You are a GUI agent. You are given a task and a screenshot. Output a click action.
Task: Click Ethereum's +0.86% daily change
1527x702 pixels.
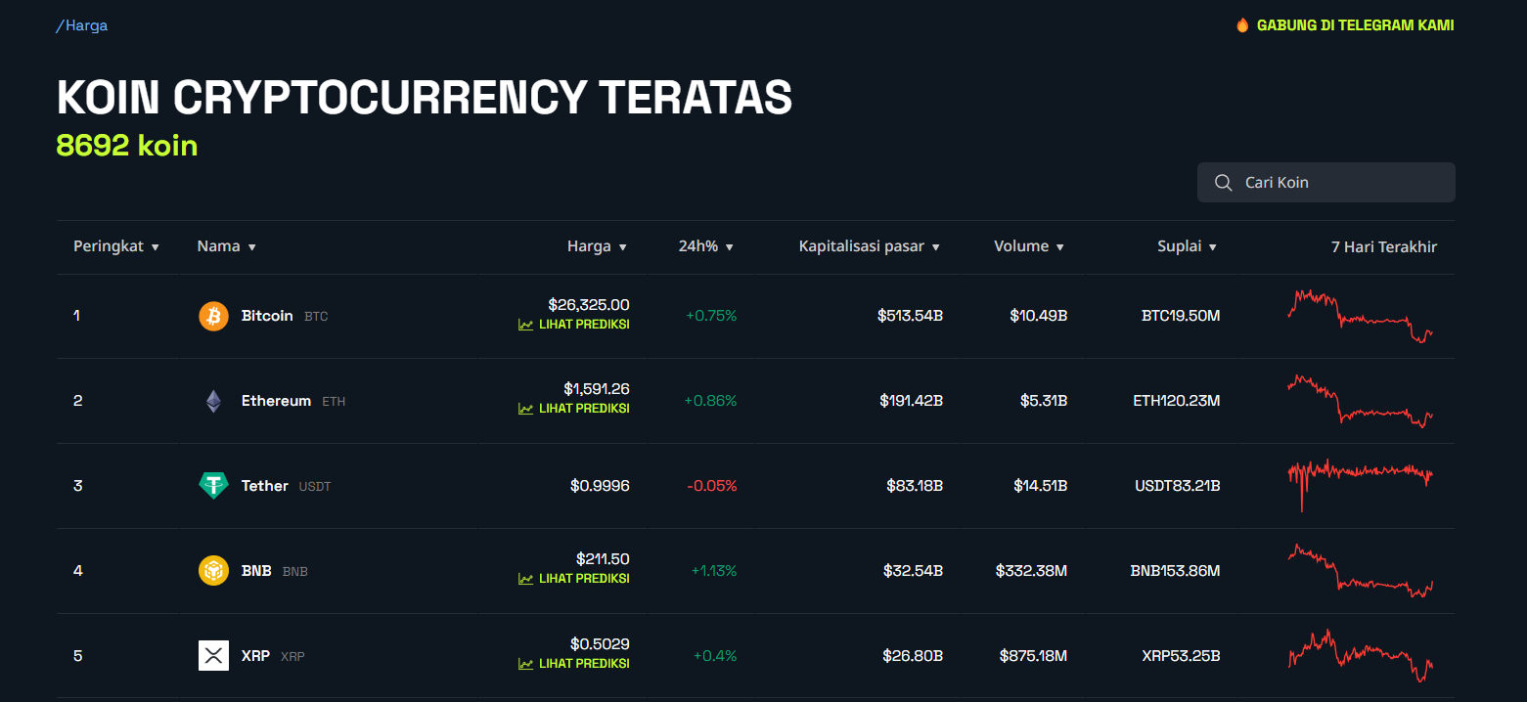[710, 401]
